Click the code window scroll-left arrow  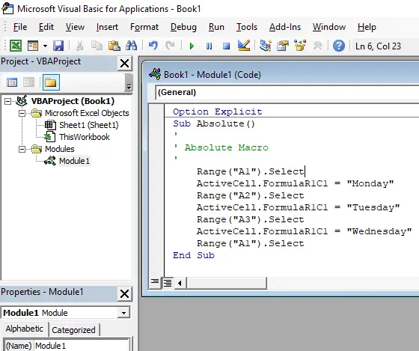pyautogui.click(x=180, y=283)
